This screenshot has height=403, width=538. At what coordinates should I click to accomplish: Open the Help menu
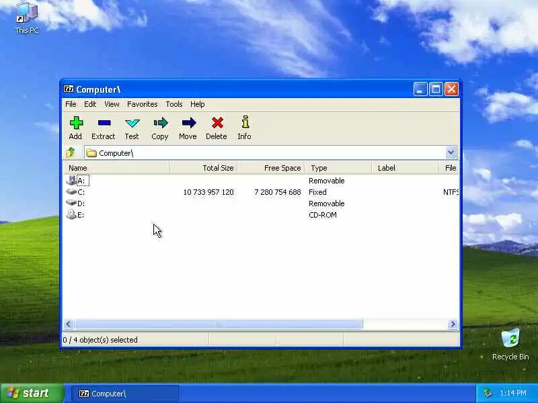(198, 104)
